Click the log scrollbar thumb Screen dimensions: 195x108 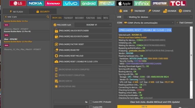click(x=191, y=55)
